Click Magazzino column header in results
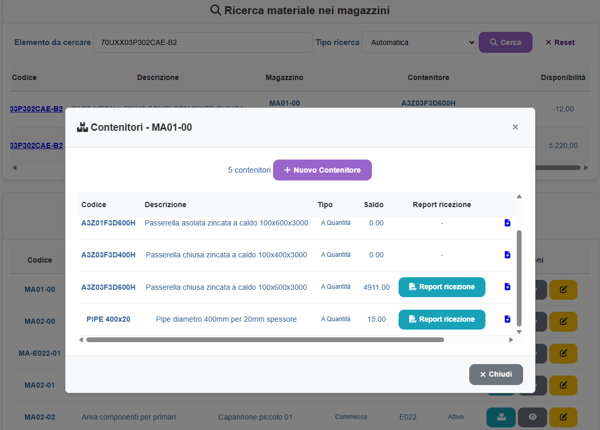The height and width of the screenshot is (430, 600). click(x=285, y=77)
